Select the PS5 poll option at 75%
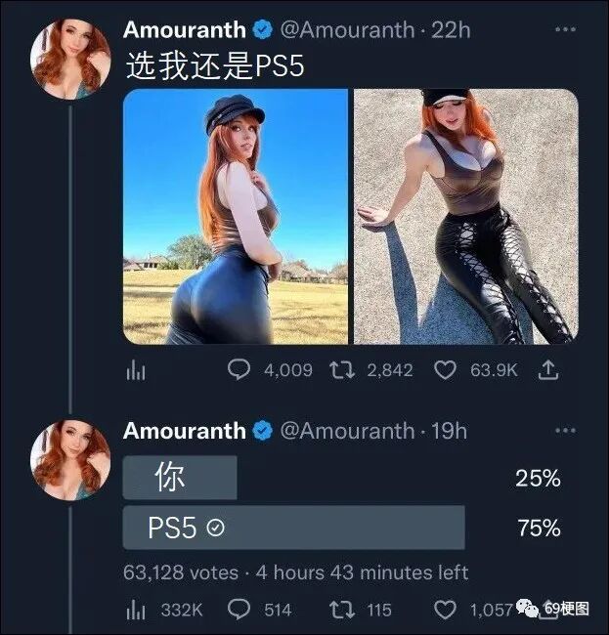 click(342, 528)
